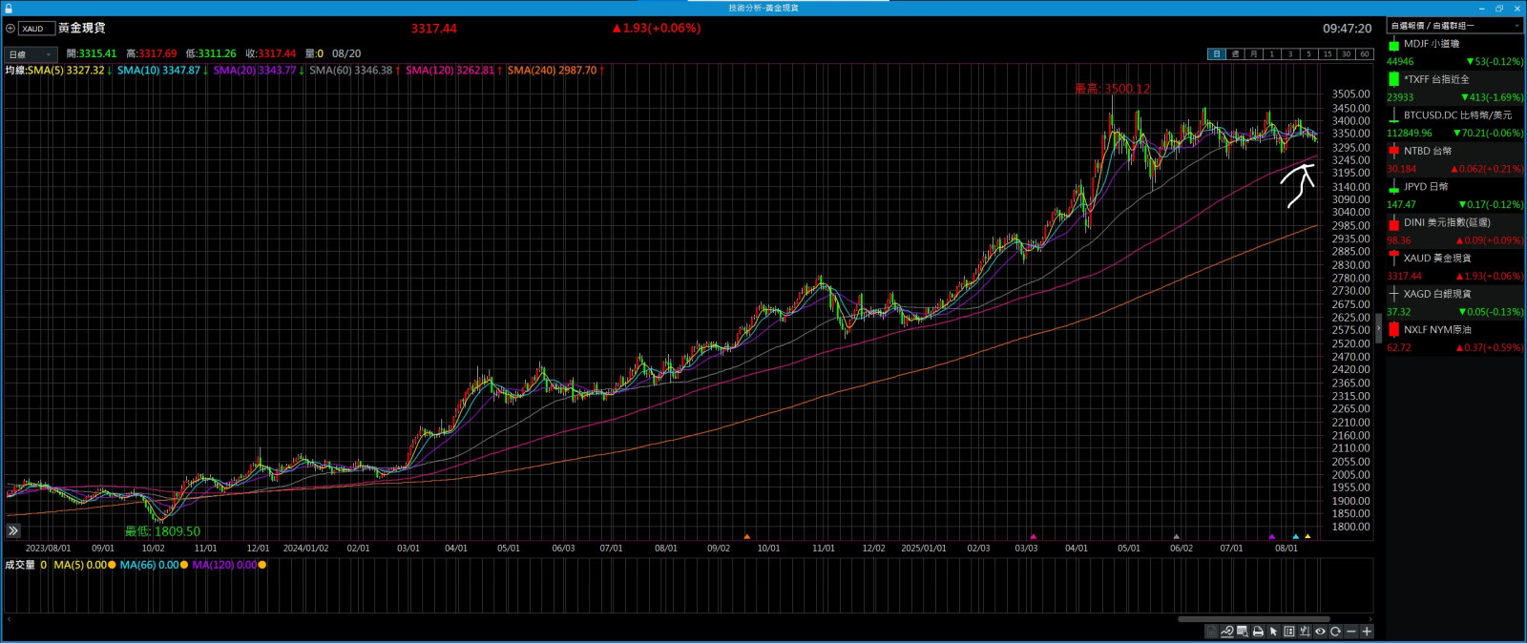The height and width of the screenshot is (643, 1527).
Task: Open the trend line drawing tool
Action: pyautogui.click(x=1227, y=632)
